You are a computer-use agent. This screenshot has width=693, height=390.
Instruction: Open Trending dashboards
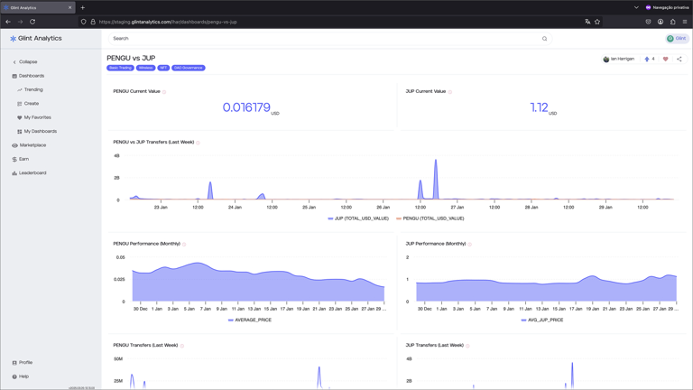coord(30,89)
